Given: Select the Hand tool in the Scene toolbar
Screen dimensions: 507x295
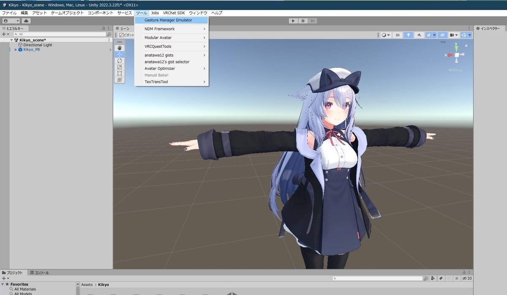Looking at the screenshot, I should [120, 48].
